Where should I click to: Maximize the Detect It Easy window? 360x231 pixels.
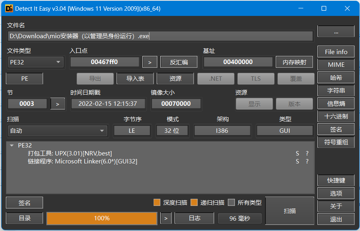[324, 8]
